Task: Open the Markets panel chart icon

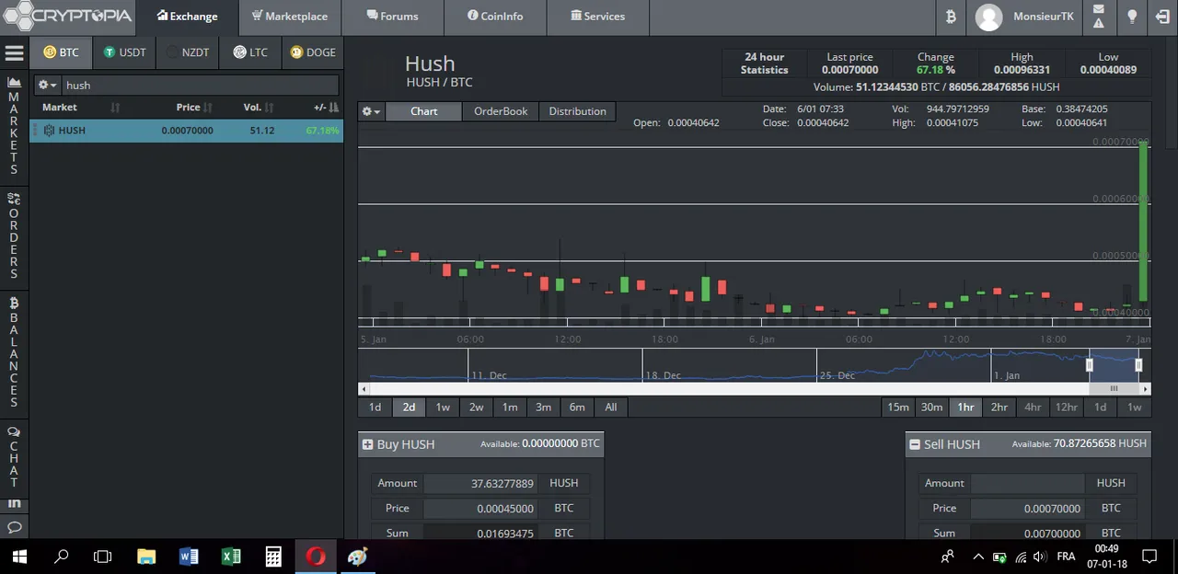Action: coord(14,83)
